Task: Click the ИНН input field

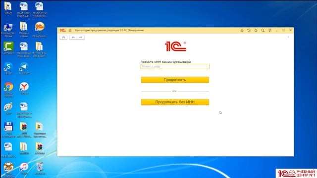Action: (175, 66)
